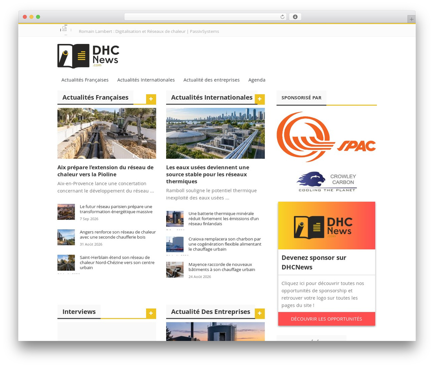The width and height of the screenshot is (434, 367).
Task: Click the futur réseau parisien thumbnail
Action: pyautogui.click(x=66, y=212)
